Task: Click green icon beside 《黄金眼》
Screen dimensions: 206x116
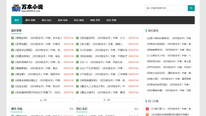Action: (x=12, y=74)
